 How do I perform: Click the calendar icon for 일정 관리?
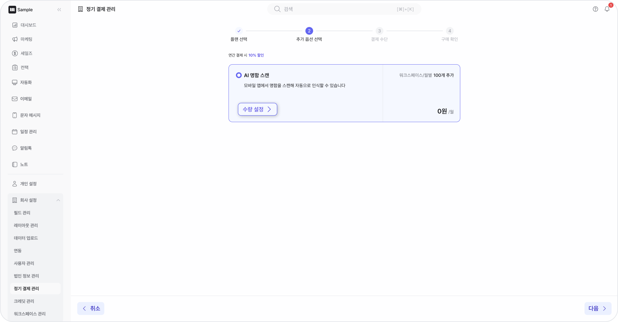click(14, 132)
